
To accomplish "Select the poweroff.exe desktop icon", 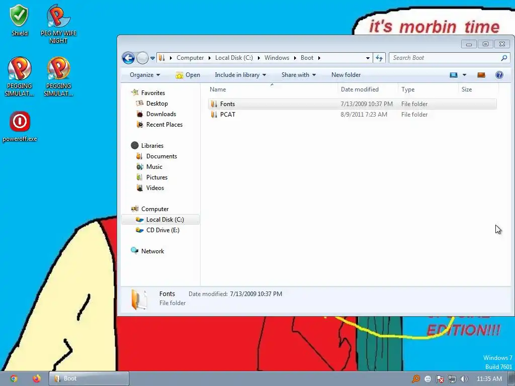I will pos(20,127).
